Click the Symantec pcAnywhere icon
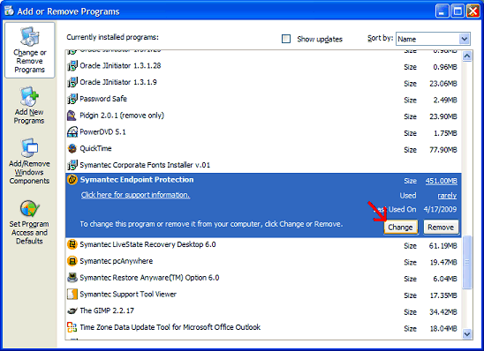This screenshot has height=351, width=484. click(x=72, y=261)
